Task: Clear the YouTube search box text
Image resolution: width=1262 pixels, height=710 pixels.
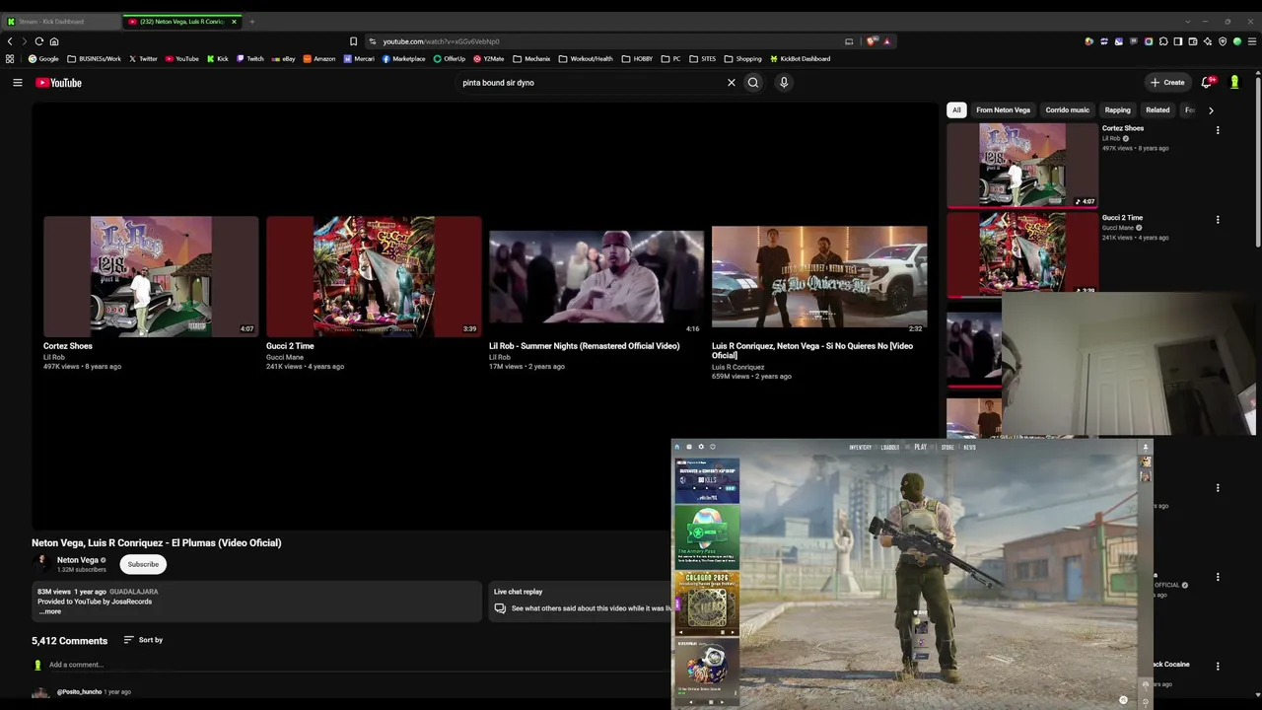Action: coord(732,83)
